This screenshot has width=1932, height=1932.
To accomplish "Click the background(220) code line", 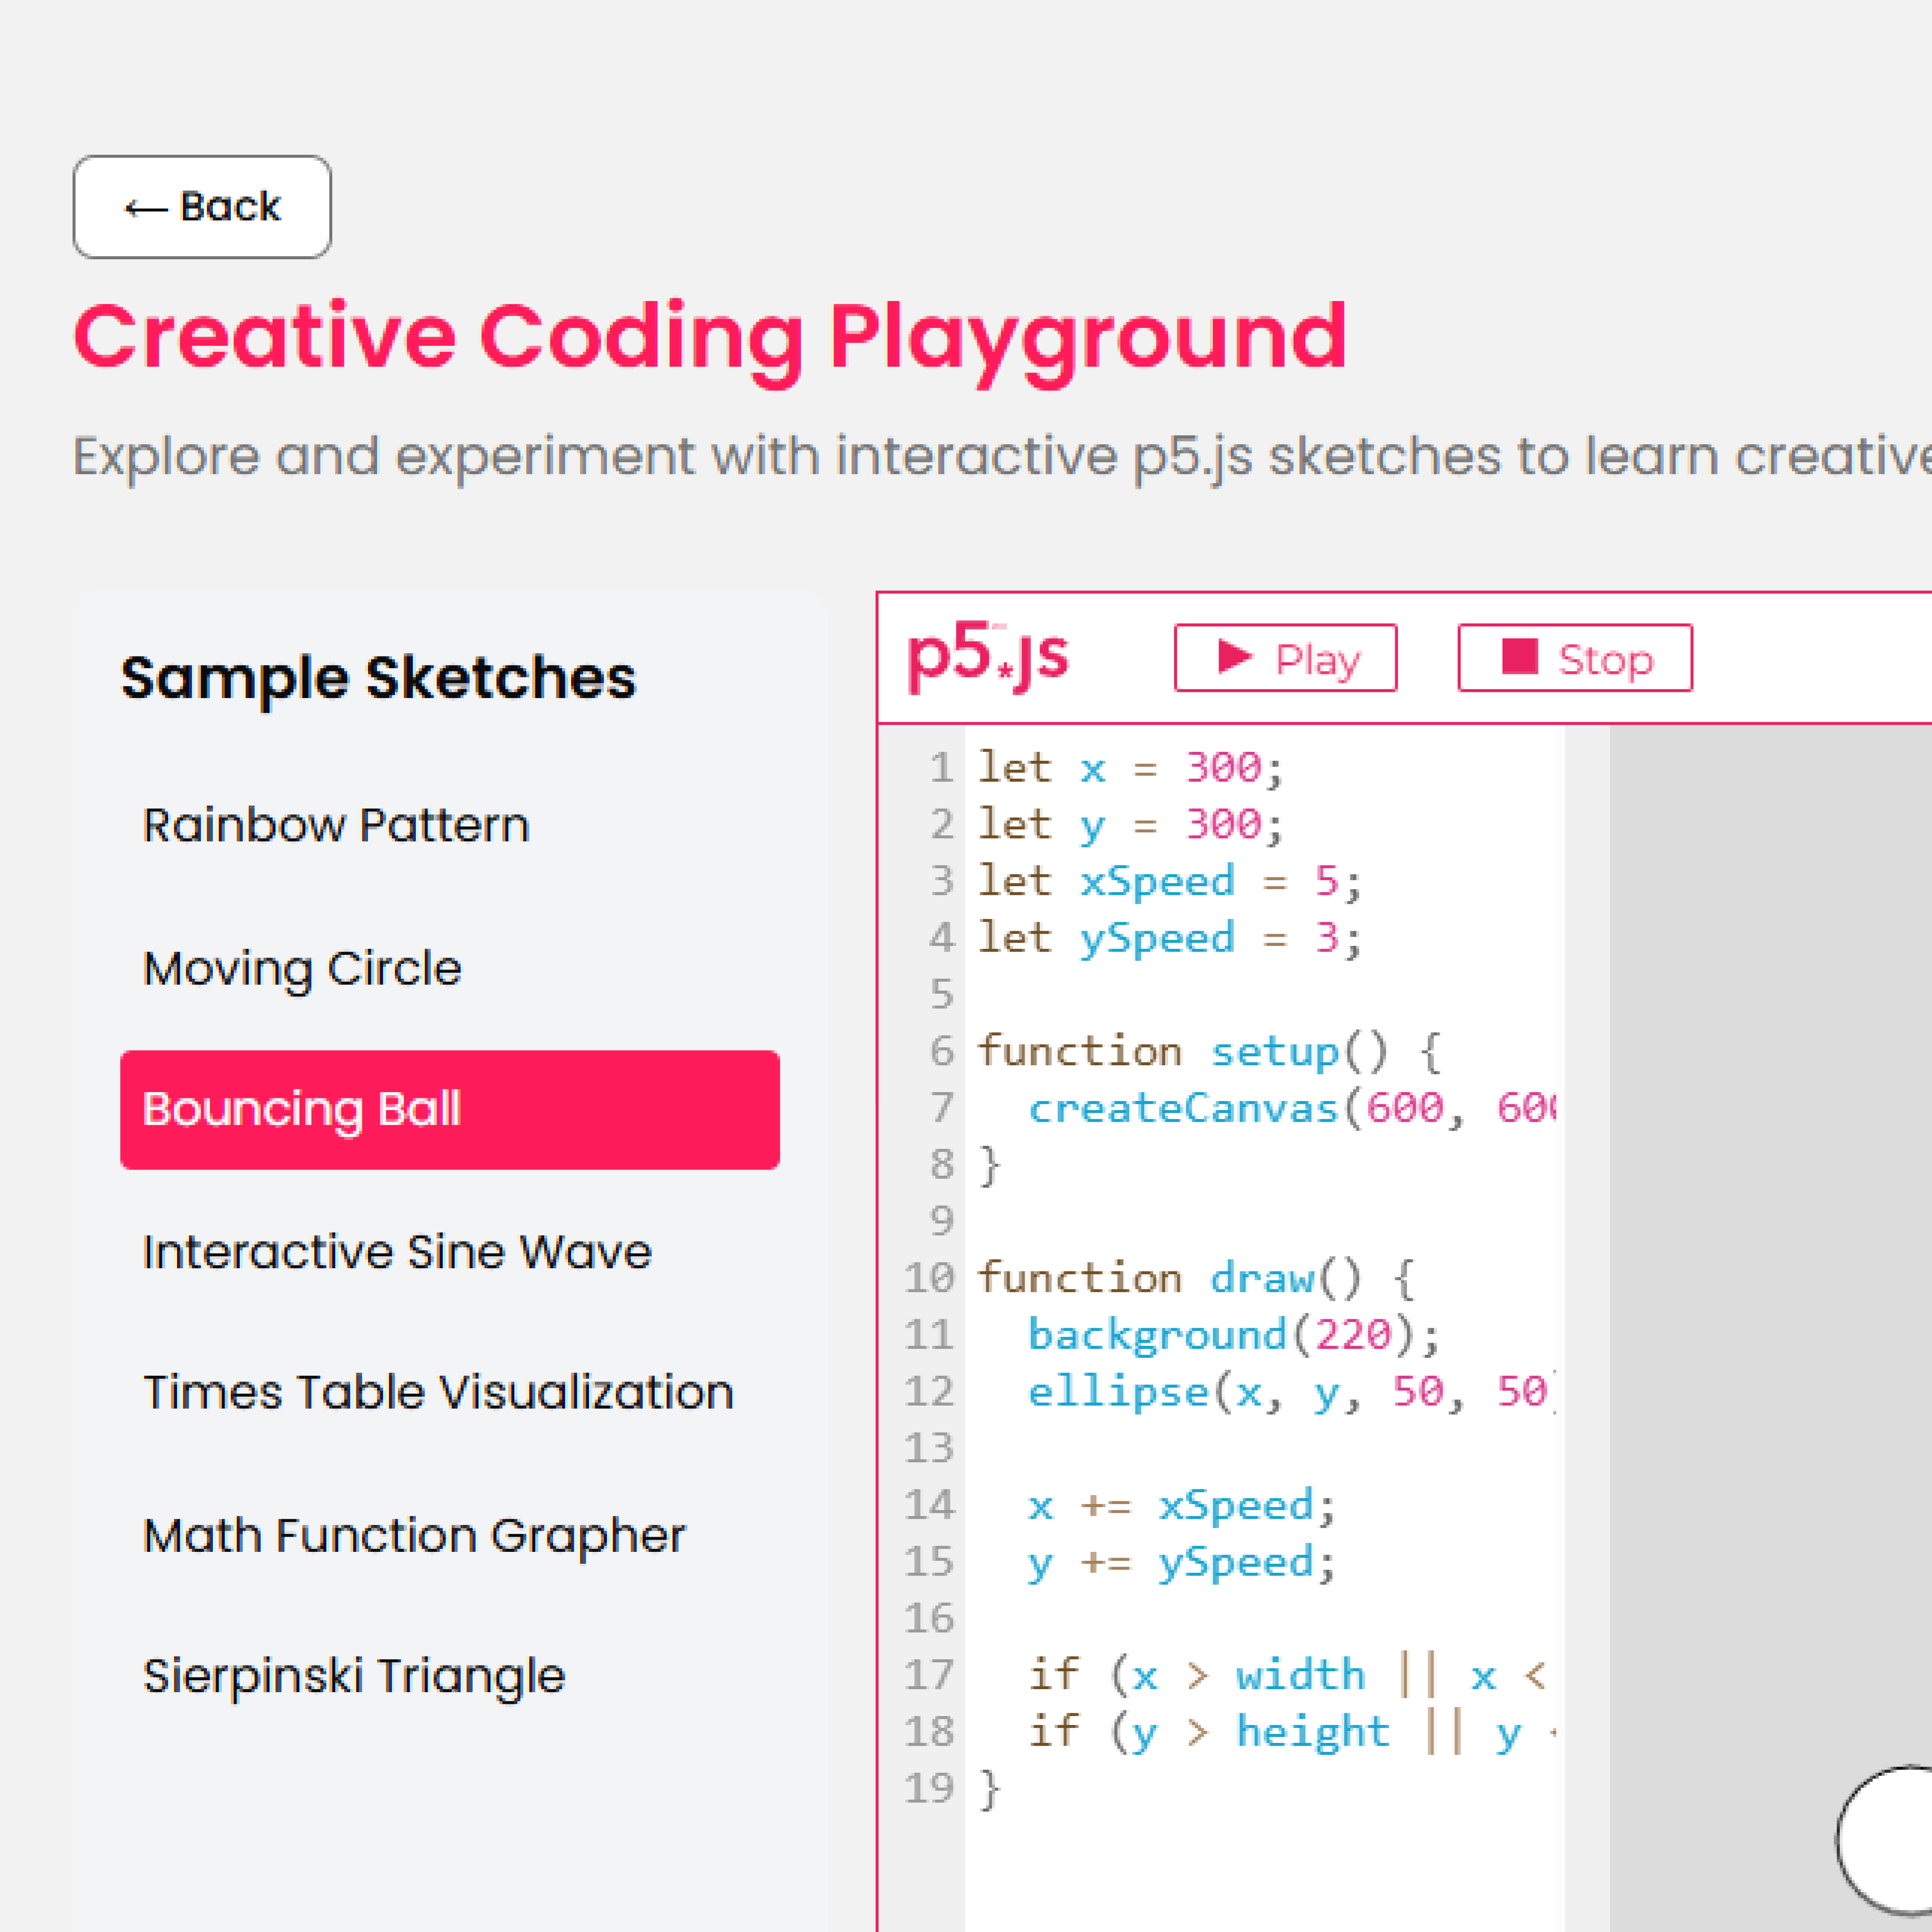I will [1233, 1335].
